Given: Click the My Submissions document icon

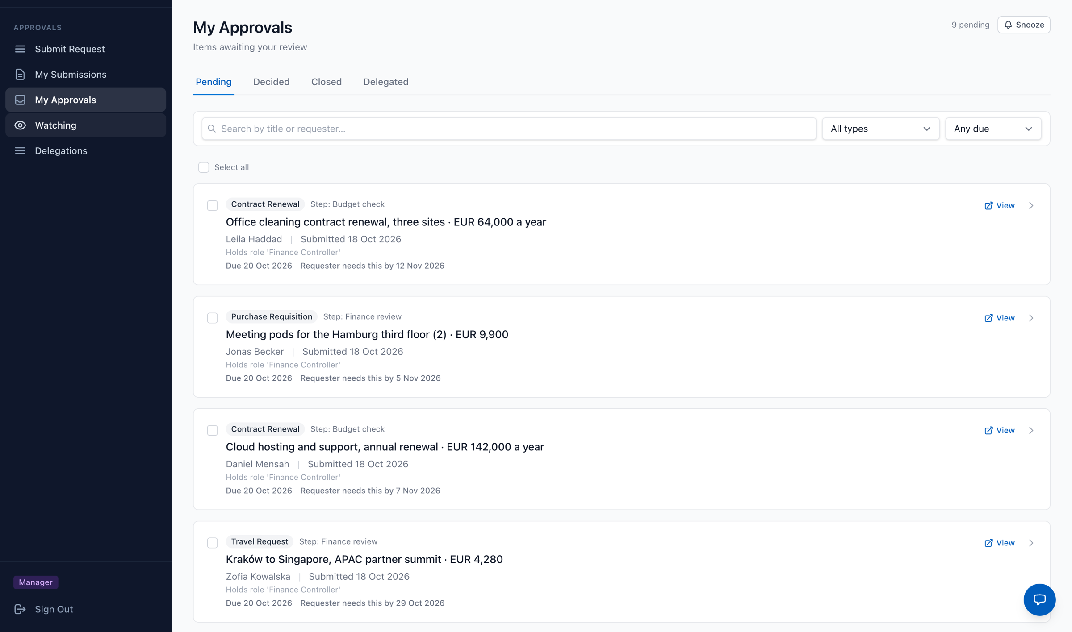Looking at the screenshot, I should tap(20, 74).
